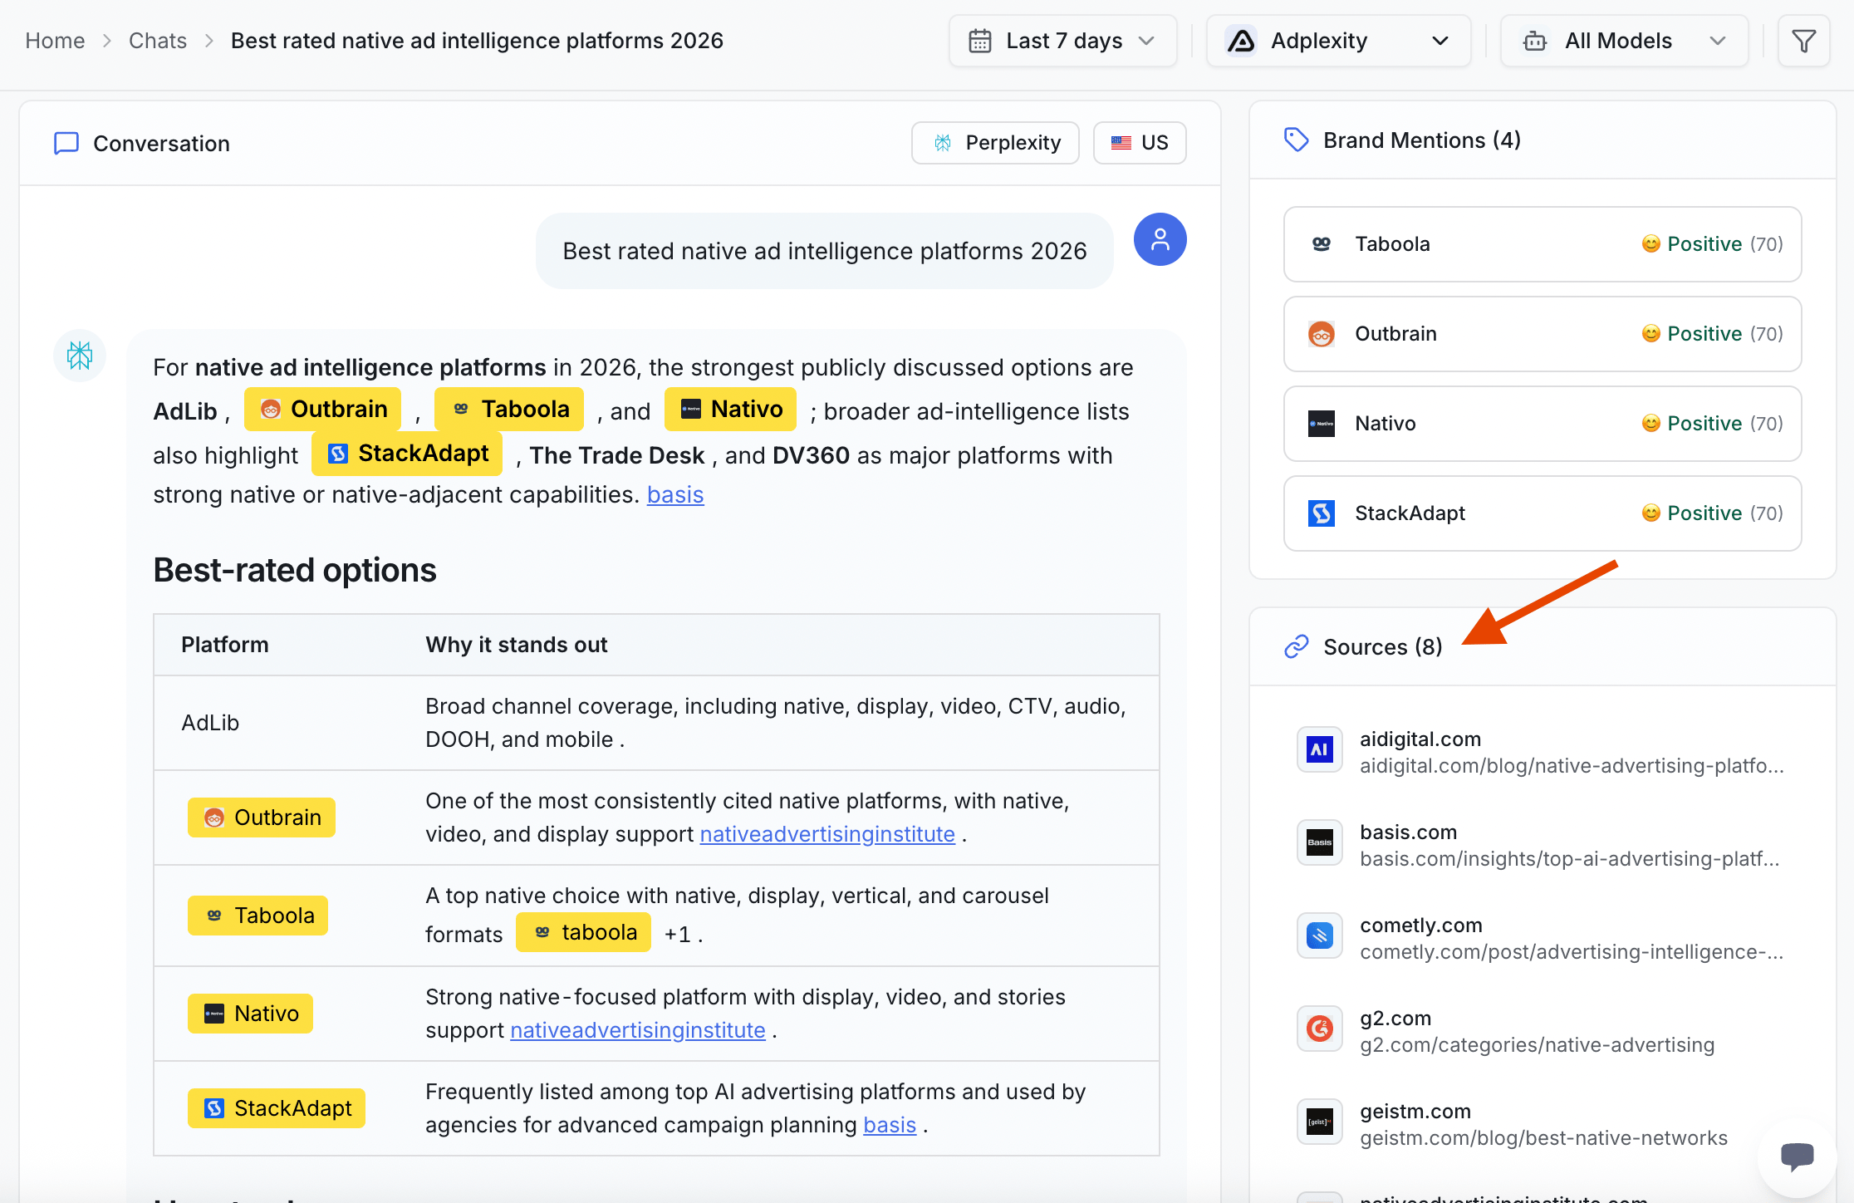The image size is (1854, 1203).
Task: Go to Chats in the breadcrumb
Action: pos(158,41)
